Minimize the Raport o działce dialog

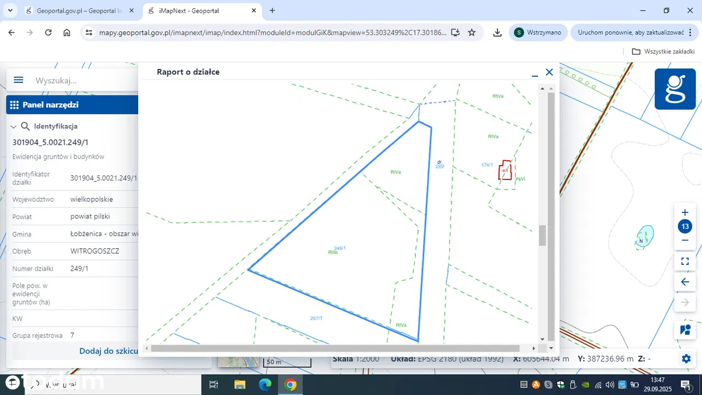(x=535, y=72)
